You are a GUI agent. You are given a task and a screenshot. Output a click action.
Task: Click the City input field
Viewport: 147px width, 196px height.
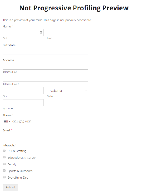point(23,90)
